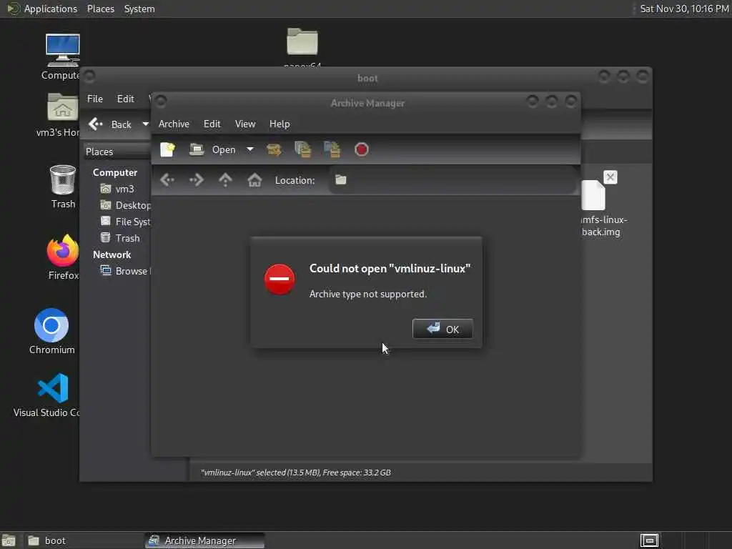Click the clock in top panel
Screen dimensions: 732x549
click(684, 9)
